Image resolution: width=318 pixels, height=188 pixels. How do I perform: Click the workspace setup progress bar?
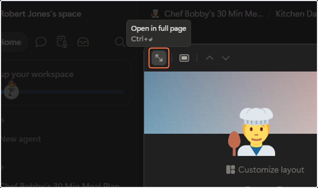(x=62, y=92)
